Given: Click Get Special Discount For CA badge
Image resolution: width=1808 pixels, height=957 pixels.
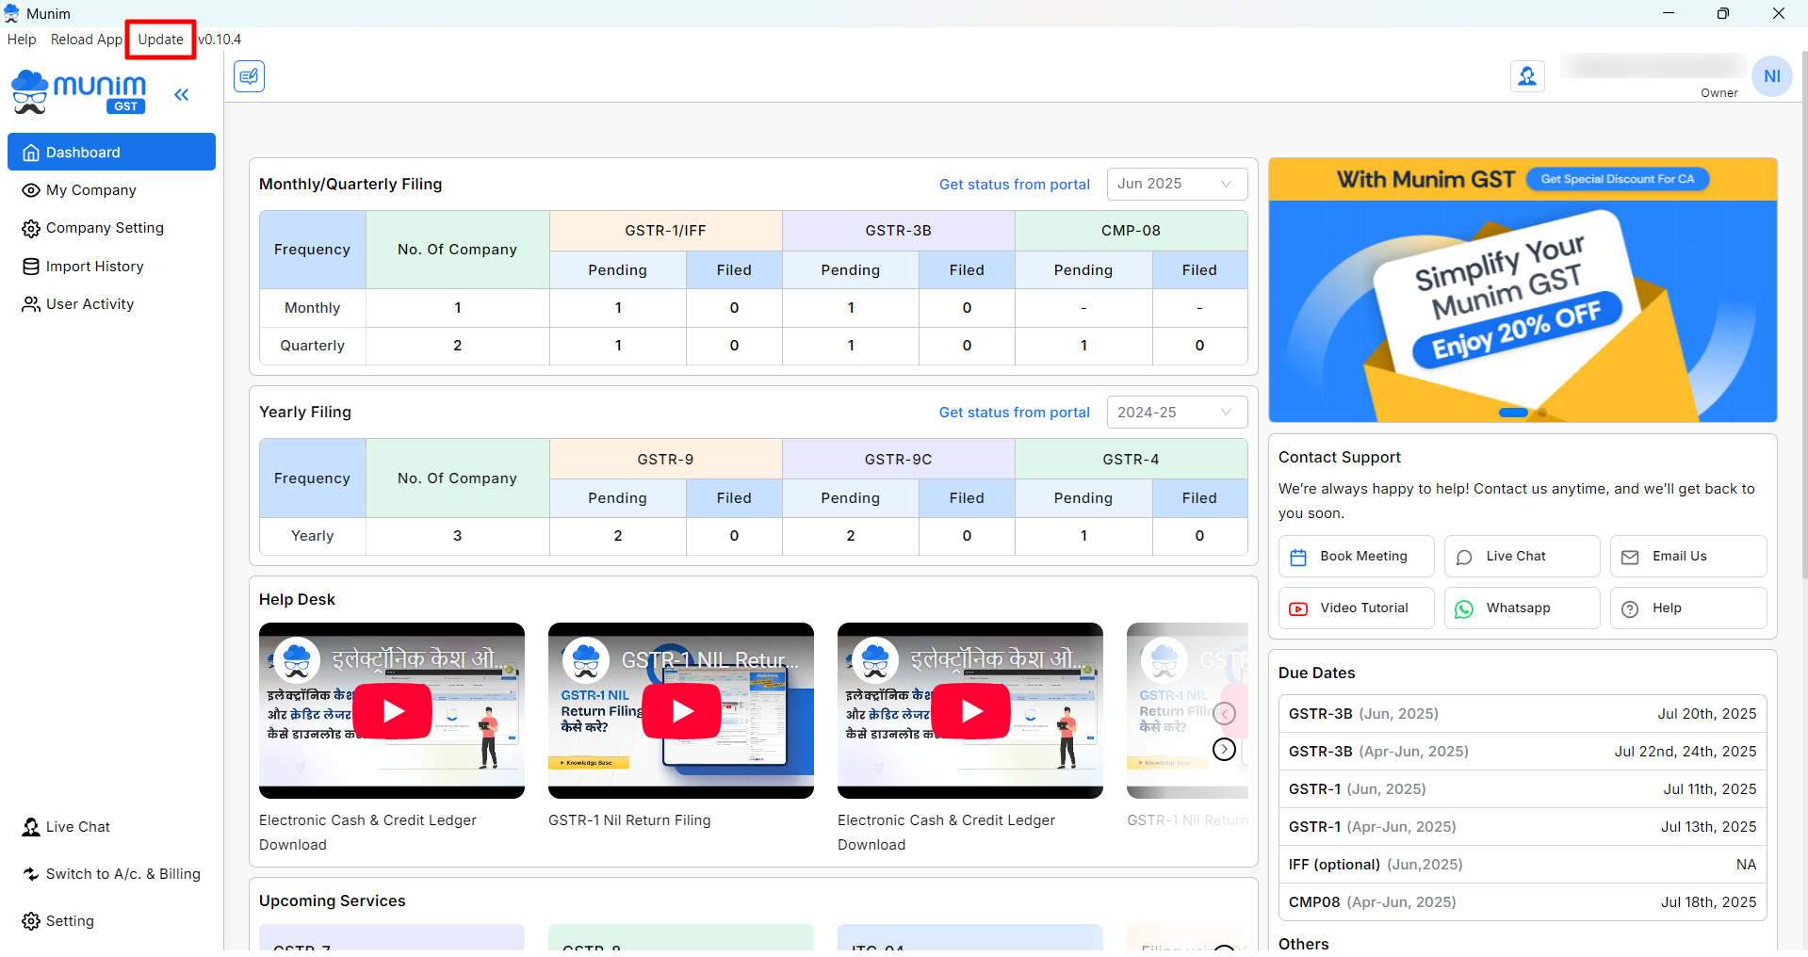Looking at the screenshot, I should (x=1617, y=179).
